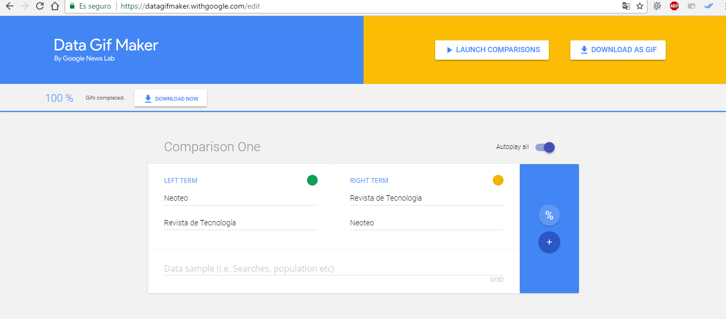Edit right term field Revista de Tecnología
Screen dimensions: 726x319
coord(427,199)
